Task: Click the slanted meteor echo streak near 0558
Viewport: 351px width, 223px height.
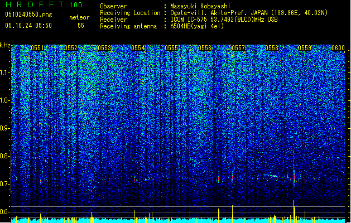Action: point(271,176)
